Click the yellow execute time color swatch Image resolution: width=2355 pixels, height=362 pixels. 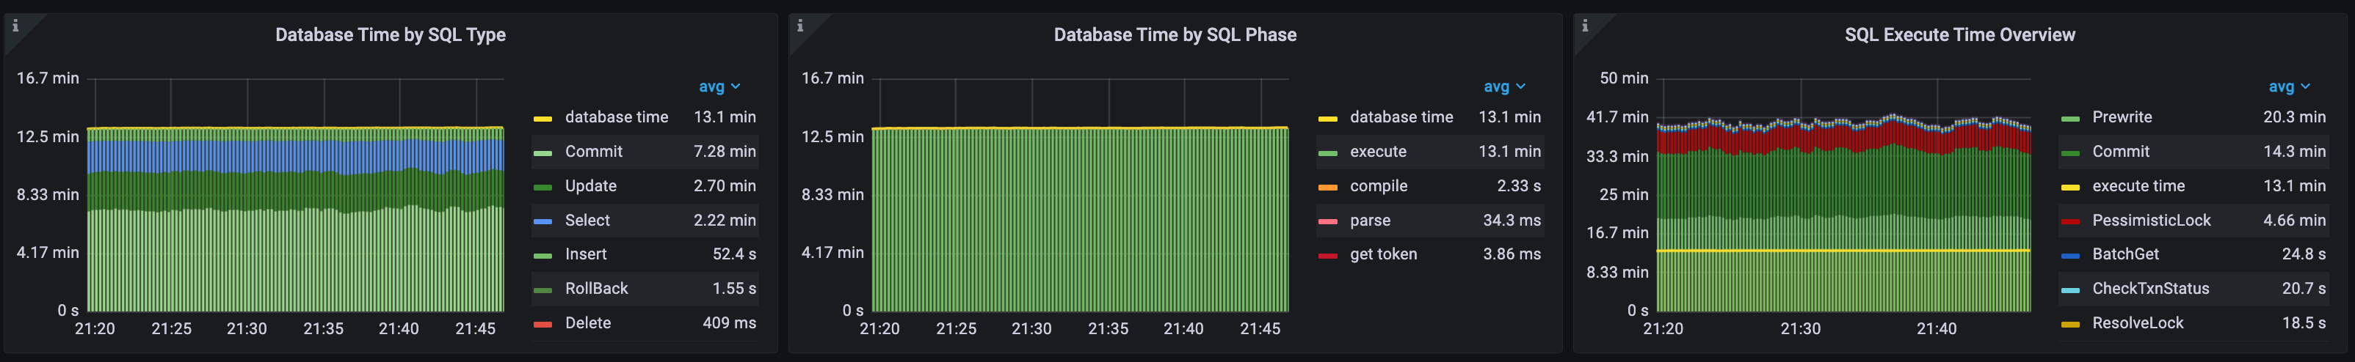pos(2069,187)
